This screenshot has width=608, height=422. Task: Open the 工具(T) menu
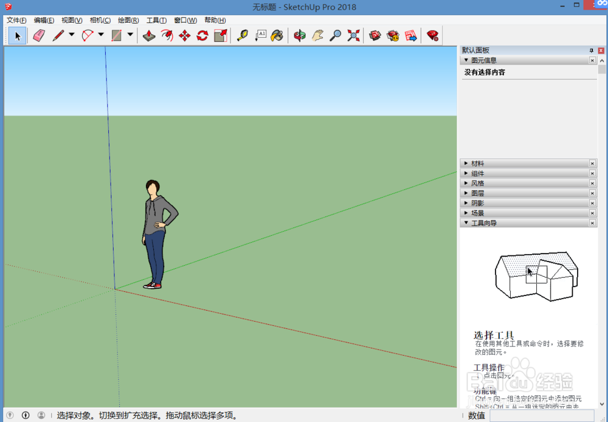156,20
